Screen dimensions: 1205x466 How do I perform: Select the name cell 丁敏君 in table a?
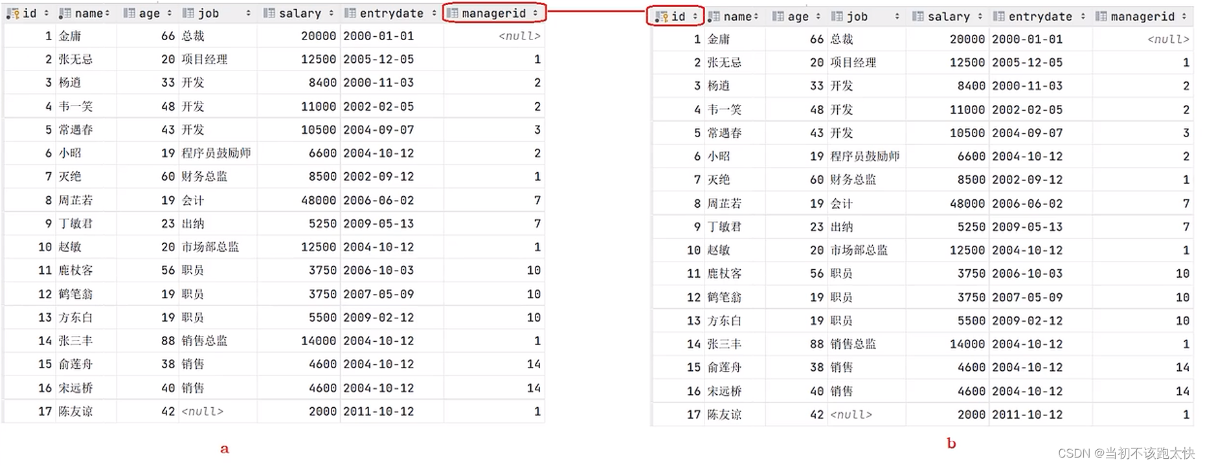coord(75,224)
